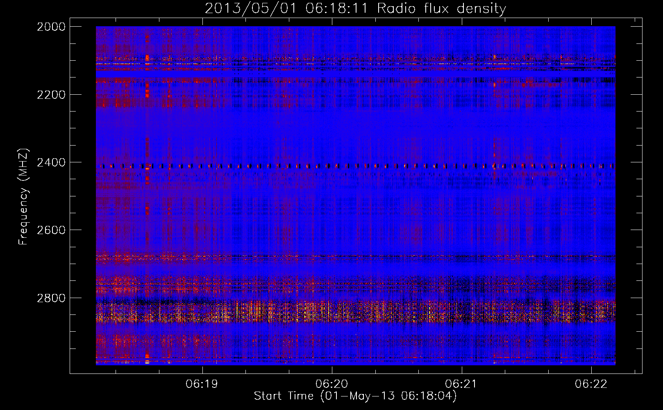
Task: Select the 2400 frequency tick label
Action: coord(51,162)
